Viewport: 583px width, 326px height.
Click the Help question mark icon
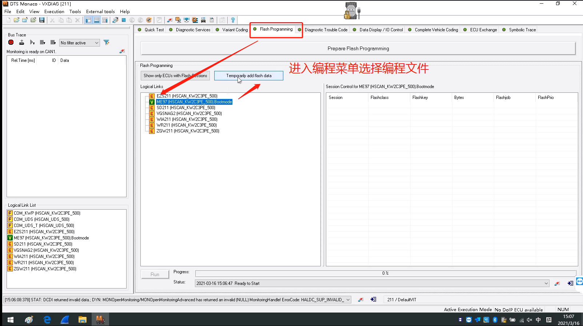click(x=233, y=20)
